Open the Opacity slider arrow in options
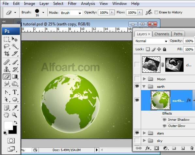Viewport: 195px width, 155px height. (x=112, y=12)
